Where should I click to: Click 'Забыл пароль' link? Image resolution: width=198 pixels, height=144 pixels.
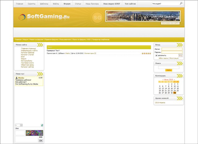pos(163,58)
